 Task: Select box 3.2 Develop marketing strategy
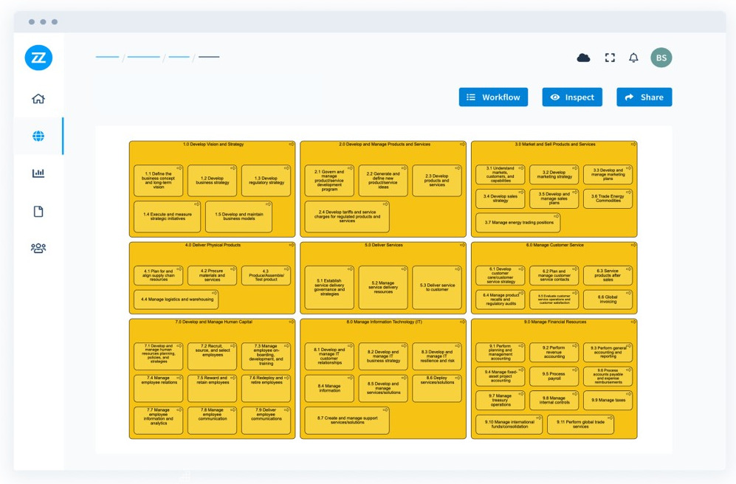coord(554,174)
